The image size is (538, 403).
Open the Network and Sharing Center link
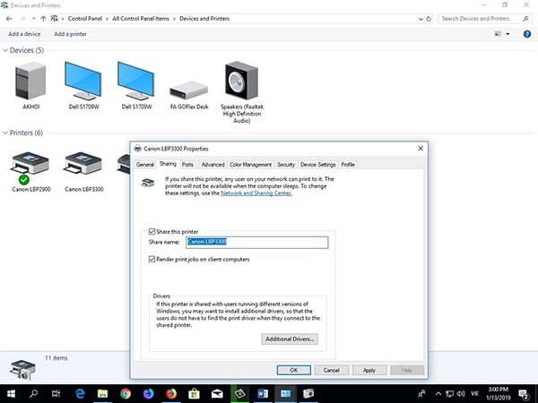coord(256,193)
